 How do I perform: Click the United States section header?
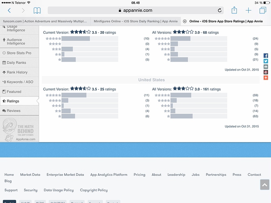(x=151, y=80)
